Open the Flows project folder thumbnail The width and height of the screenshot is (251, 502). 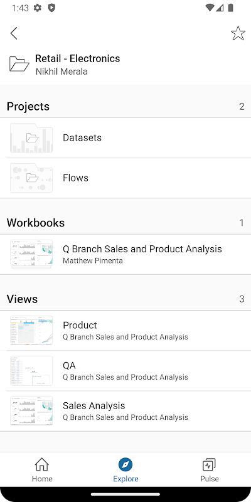pyautogui.click(x=31, y=178)
